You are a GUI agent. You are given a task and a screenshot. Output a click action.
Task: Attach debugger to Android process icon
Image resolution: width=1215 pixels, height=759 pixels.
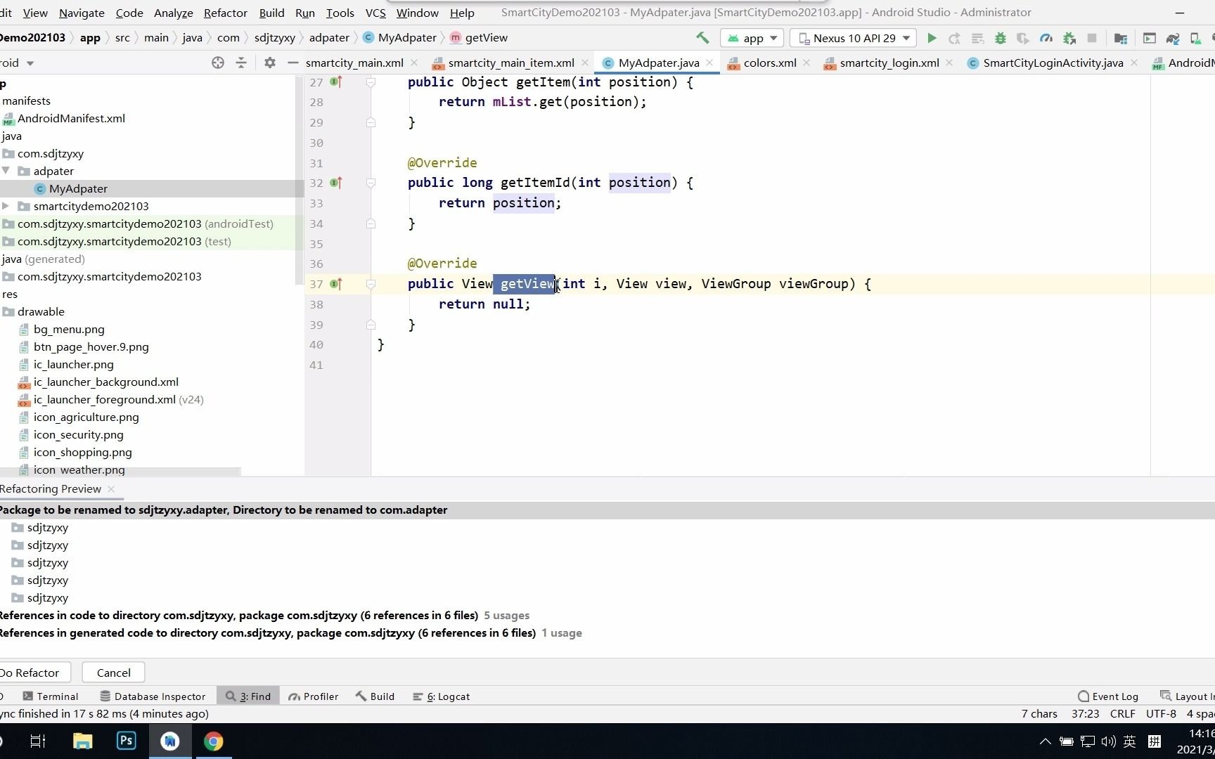pos(1069,38)
